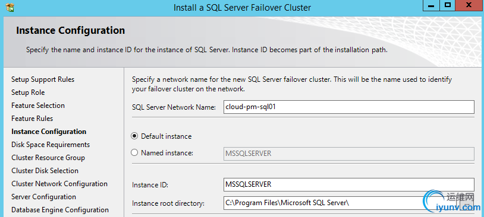
Task: Click the Named instance text box
Action: [x=349, y=154]
